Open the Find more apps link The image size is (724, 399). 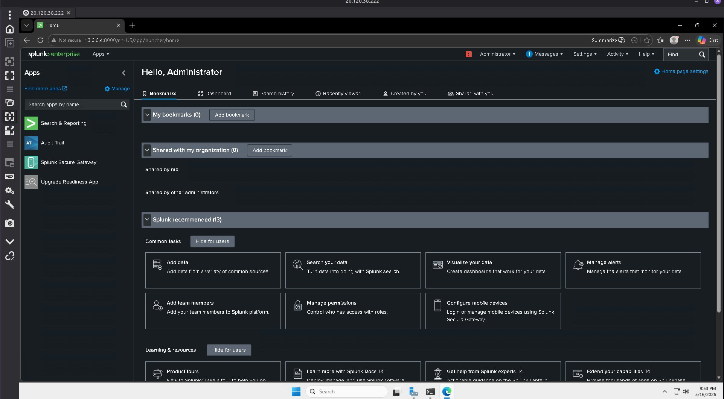click(x=46, y=89)
